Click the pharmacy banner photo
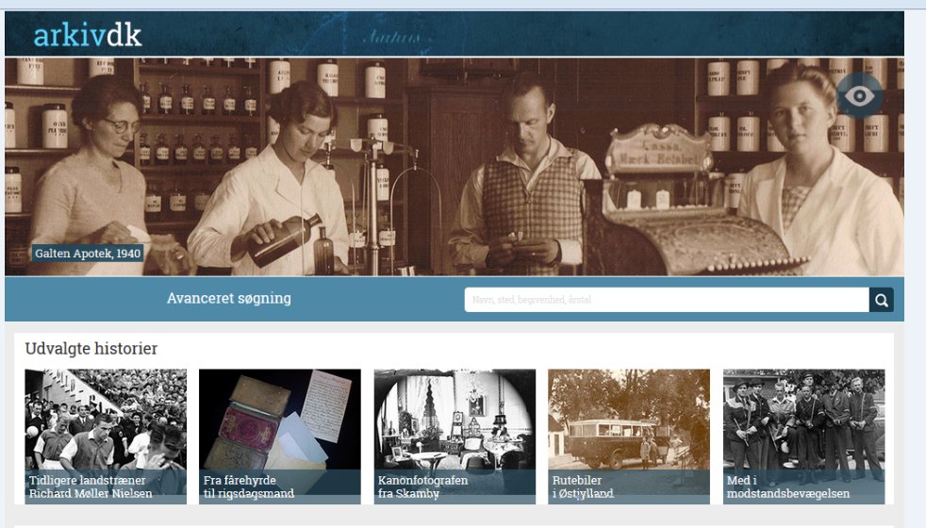The width and height of the screenshot is (926, 528). pos(455,167)
